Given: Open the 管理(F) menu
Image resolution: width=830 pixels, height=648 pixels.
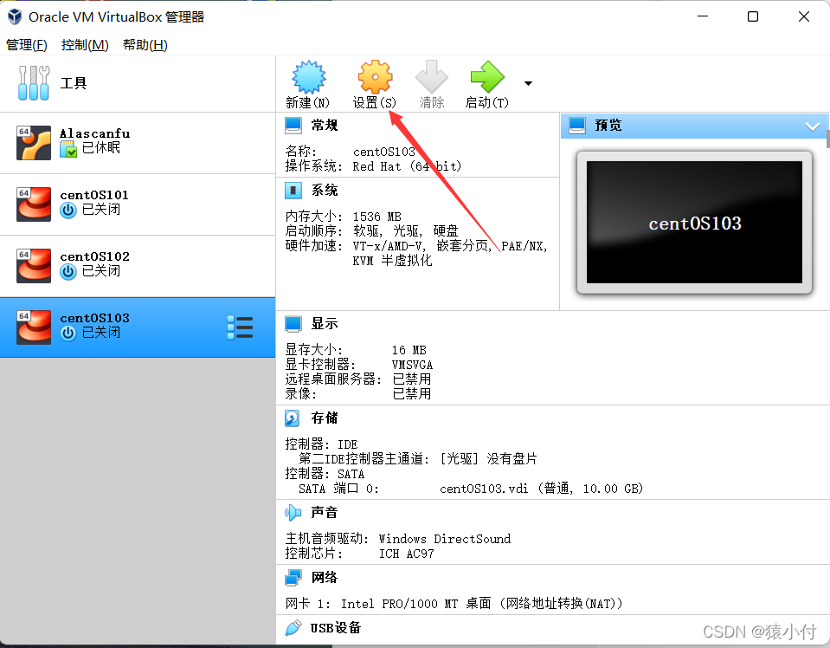Looking at the screenshot, I should [27, 45].
